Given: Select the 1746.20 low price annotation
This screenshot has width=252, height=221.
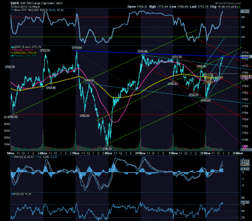Looking at the screenshot, I should [x=107, y=149].
